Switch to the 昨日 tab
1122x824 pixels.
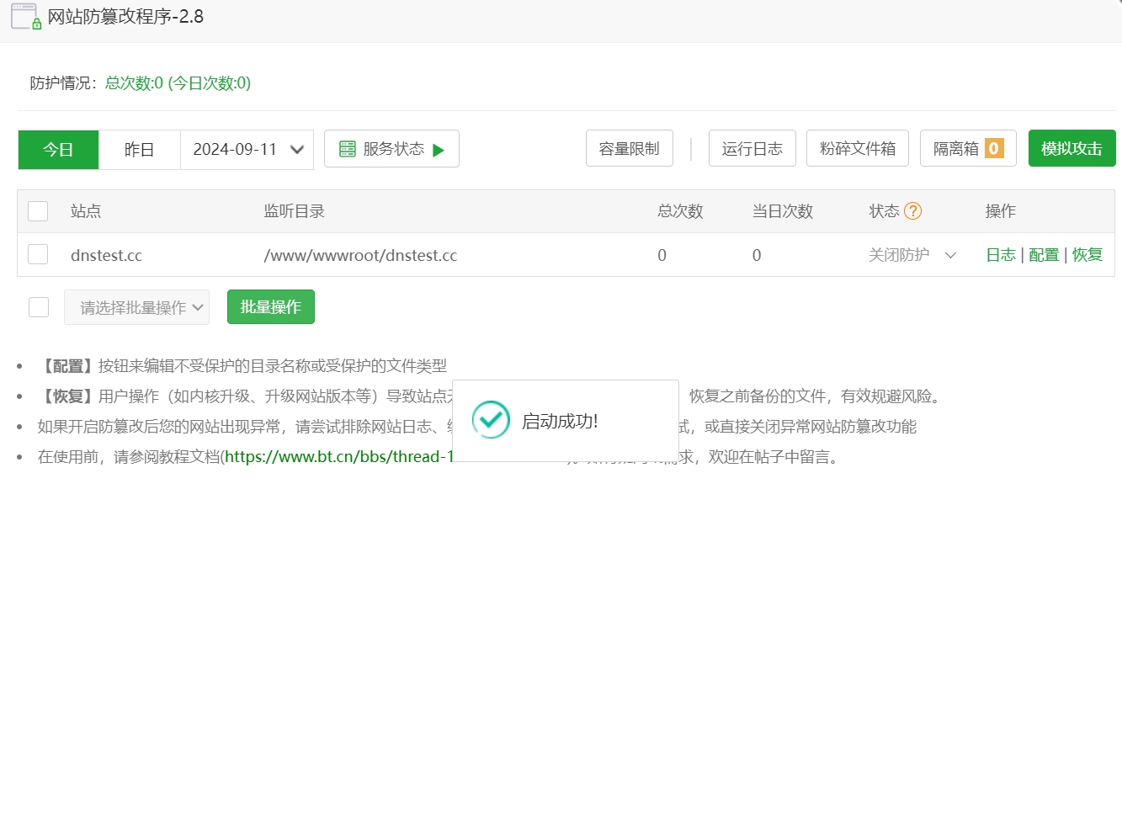point(139,148)
